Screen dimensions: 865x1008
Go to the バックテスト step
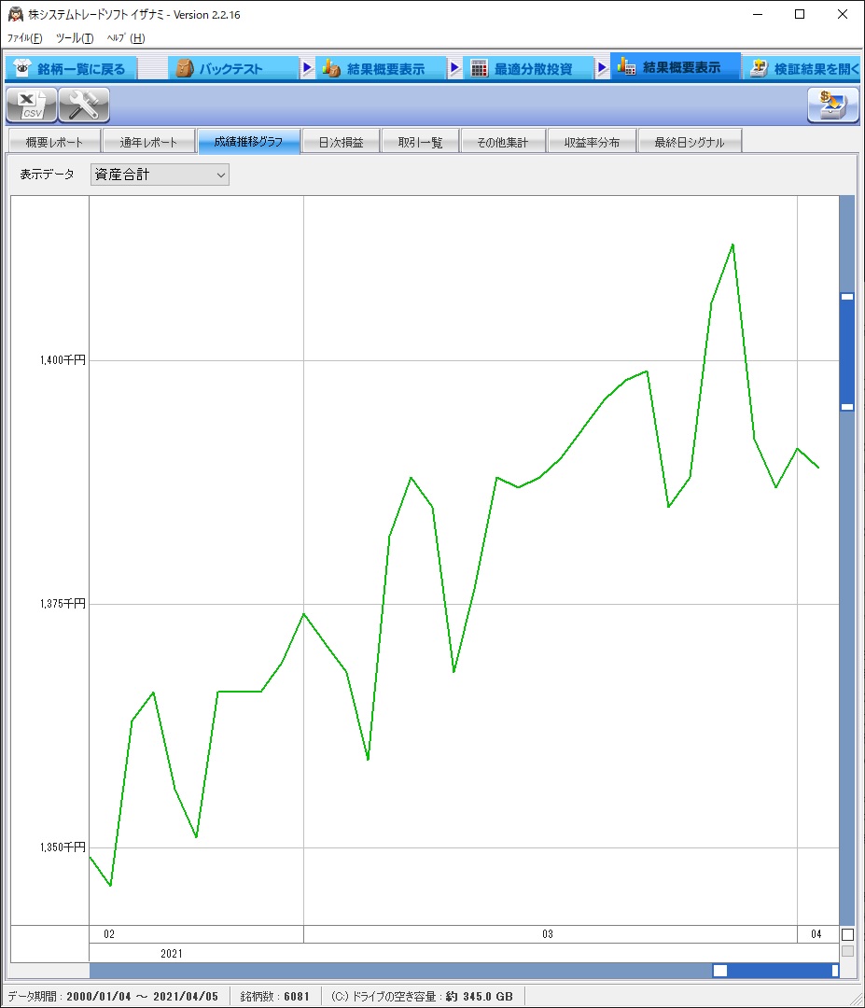click(231, 69)
